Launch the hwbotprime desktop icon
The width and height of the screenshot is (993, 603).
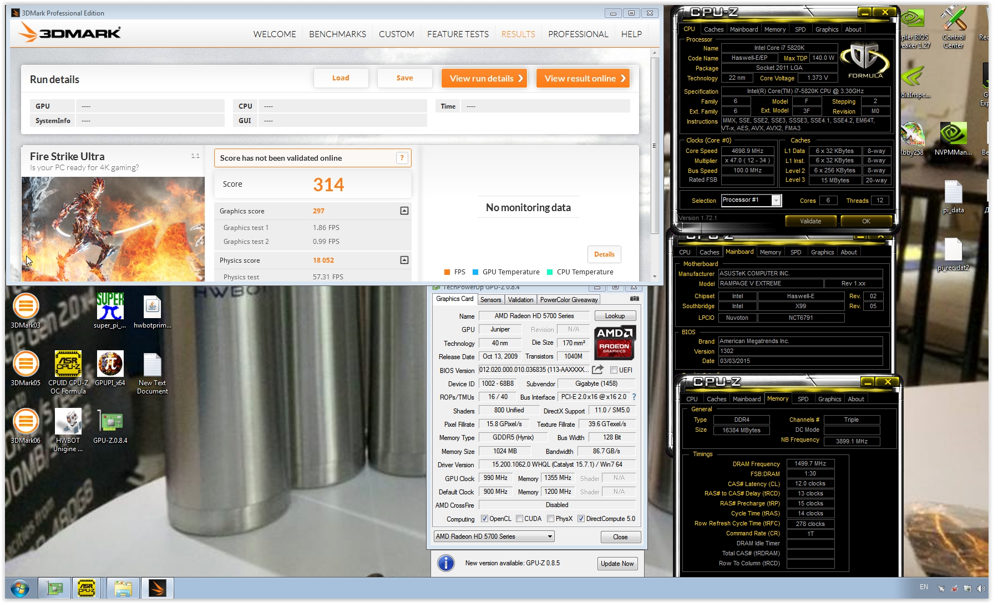[153, 311]
